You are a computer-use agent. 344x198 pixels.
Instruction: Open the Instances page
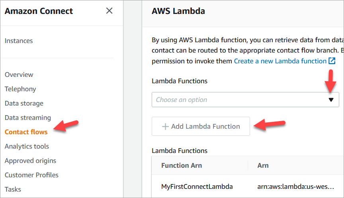pos(19,41)
